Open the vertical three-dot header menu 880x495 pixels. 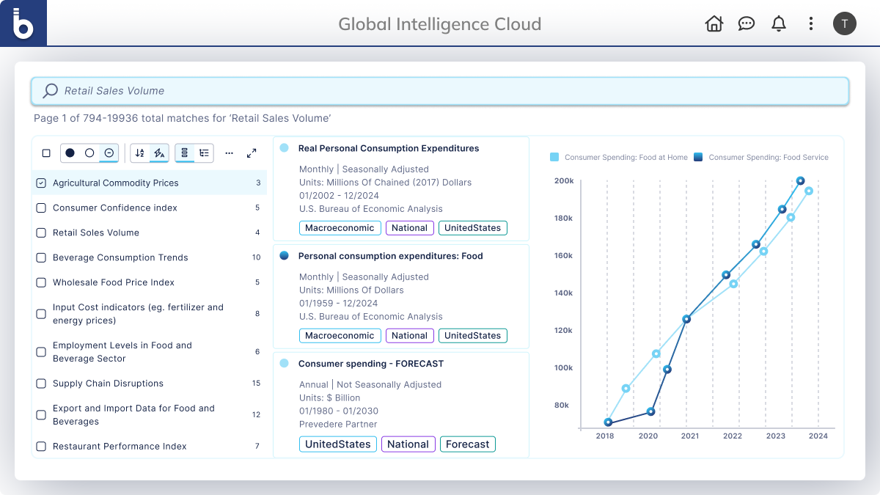click(x=810, y=23)
